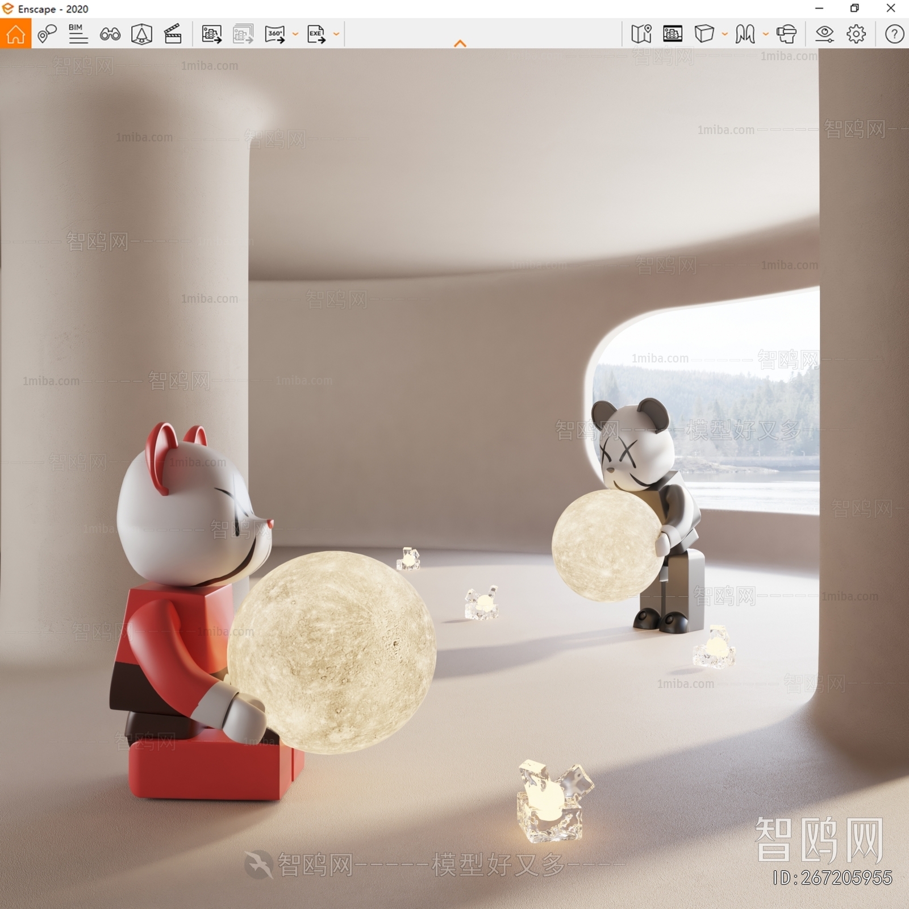This screenshot has height=909, width=909.
Task: Open the visual settings eye icon
Action: coord(824,34)
